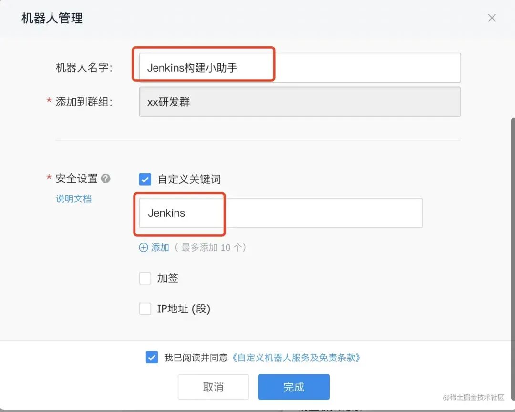Toggle the 自定义关键词 checkbox off
515x412 pixels.
coord(145,179)
